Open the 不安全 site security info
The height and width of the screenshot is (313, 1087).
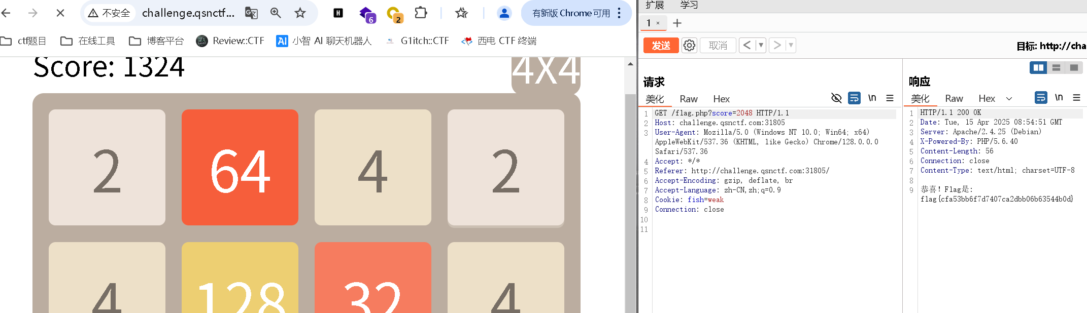click(109, 13)
